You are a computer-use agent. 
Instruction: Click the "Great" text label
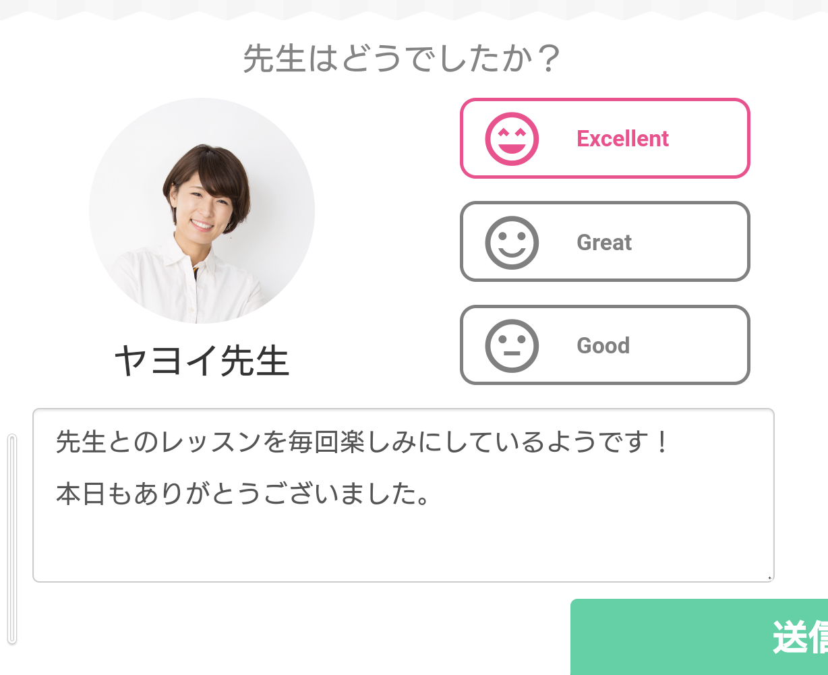coord(604,243)
